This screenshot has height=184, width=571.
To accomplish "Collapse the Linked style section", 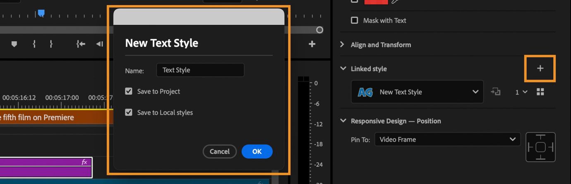I will point(343,69).
